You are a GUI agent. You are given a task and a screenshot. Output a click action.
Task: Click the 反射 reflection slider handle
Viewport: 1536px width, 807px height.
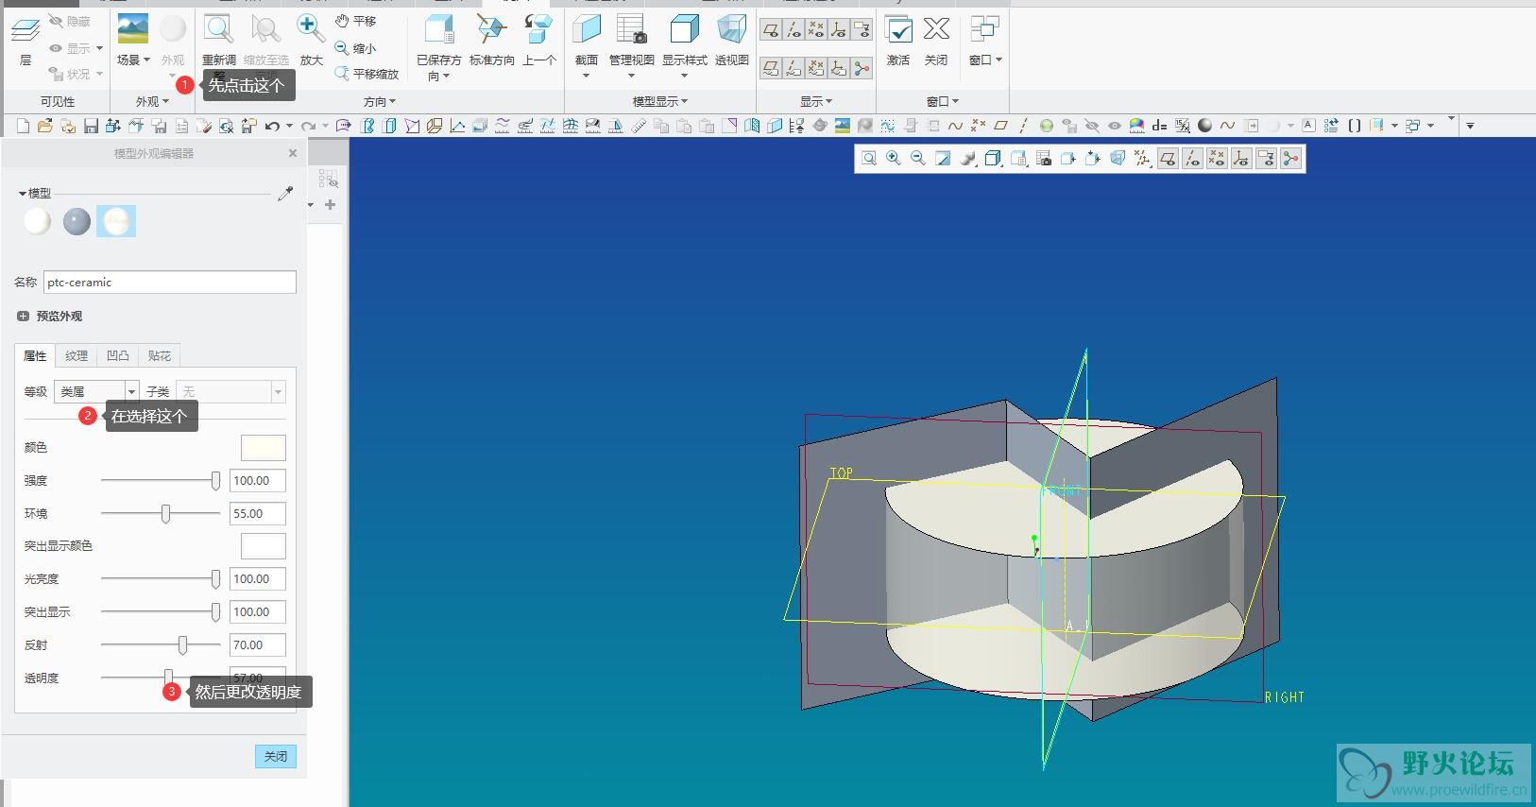[x=182, y=644]
